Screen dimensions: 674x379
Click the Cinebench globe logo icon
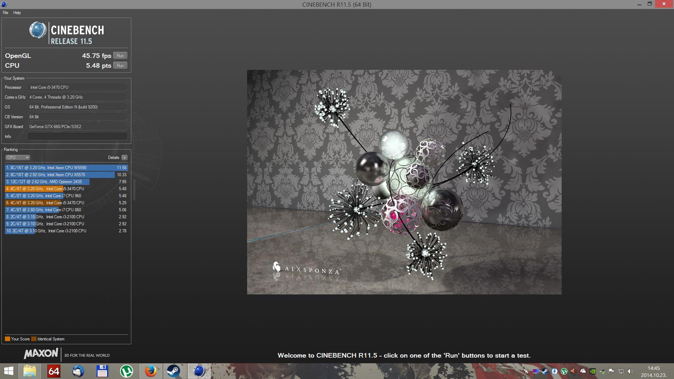pos(38,30)
